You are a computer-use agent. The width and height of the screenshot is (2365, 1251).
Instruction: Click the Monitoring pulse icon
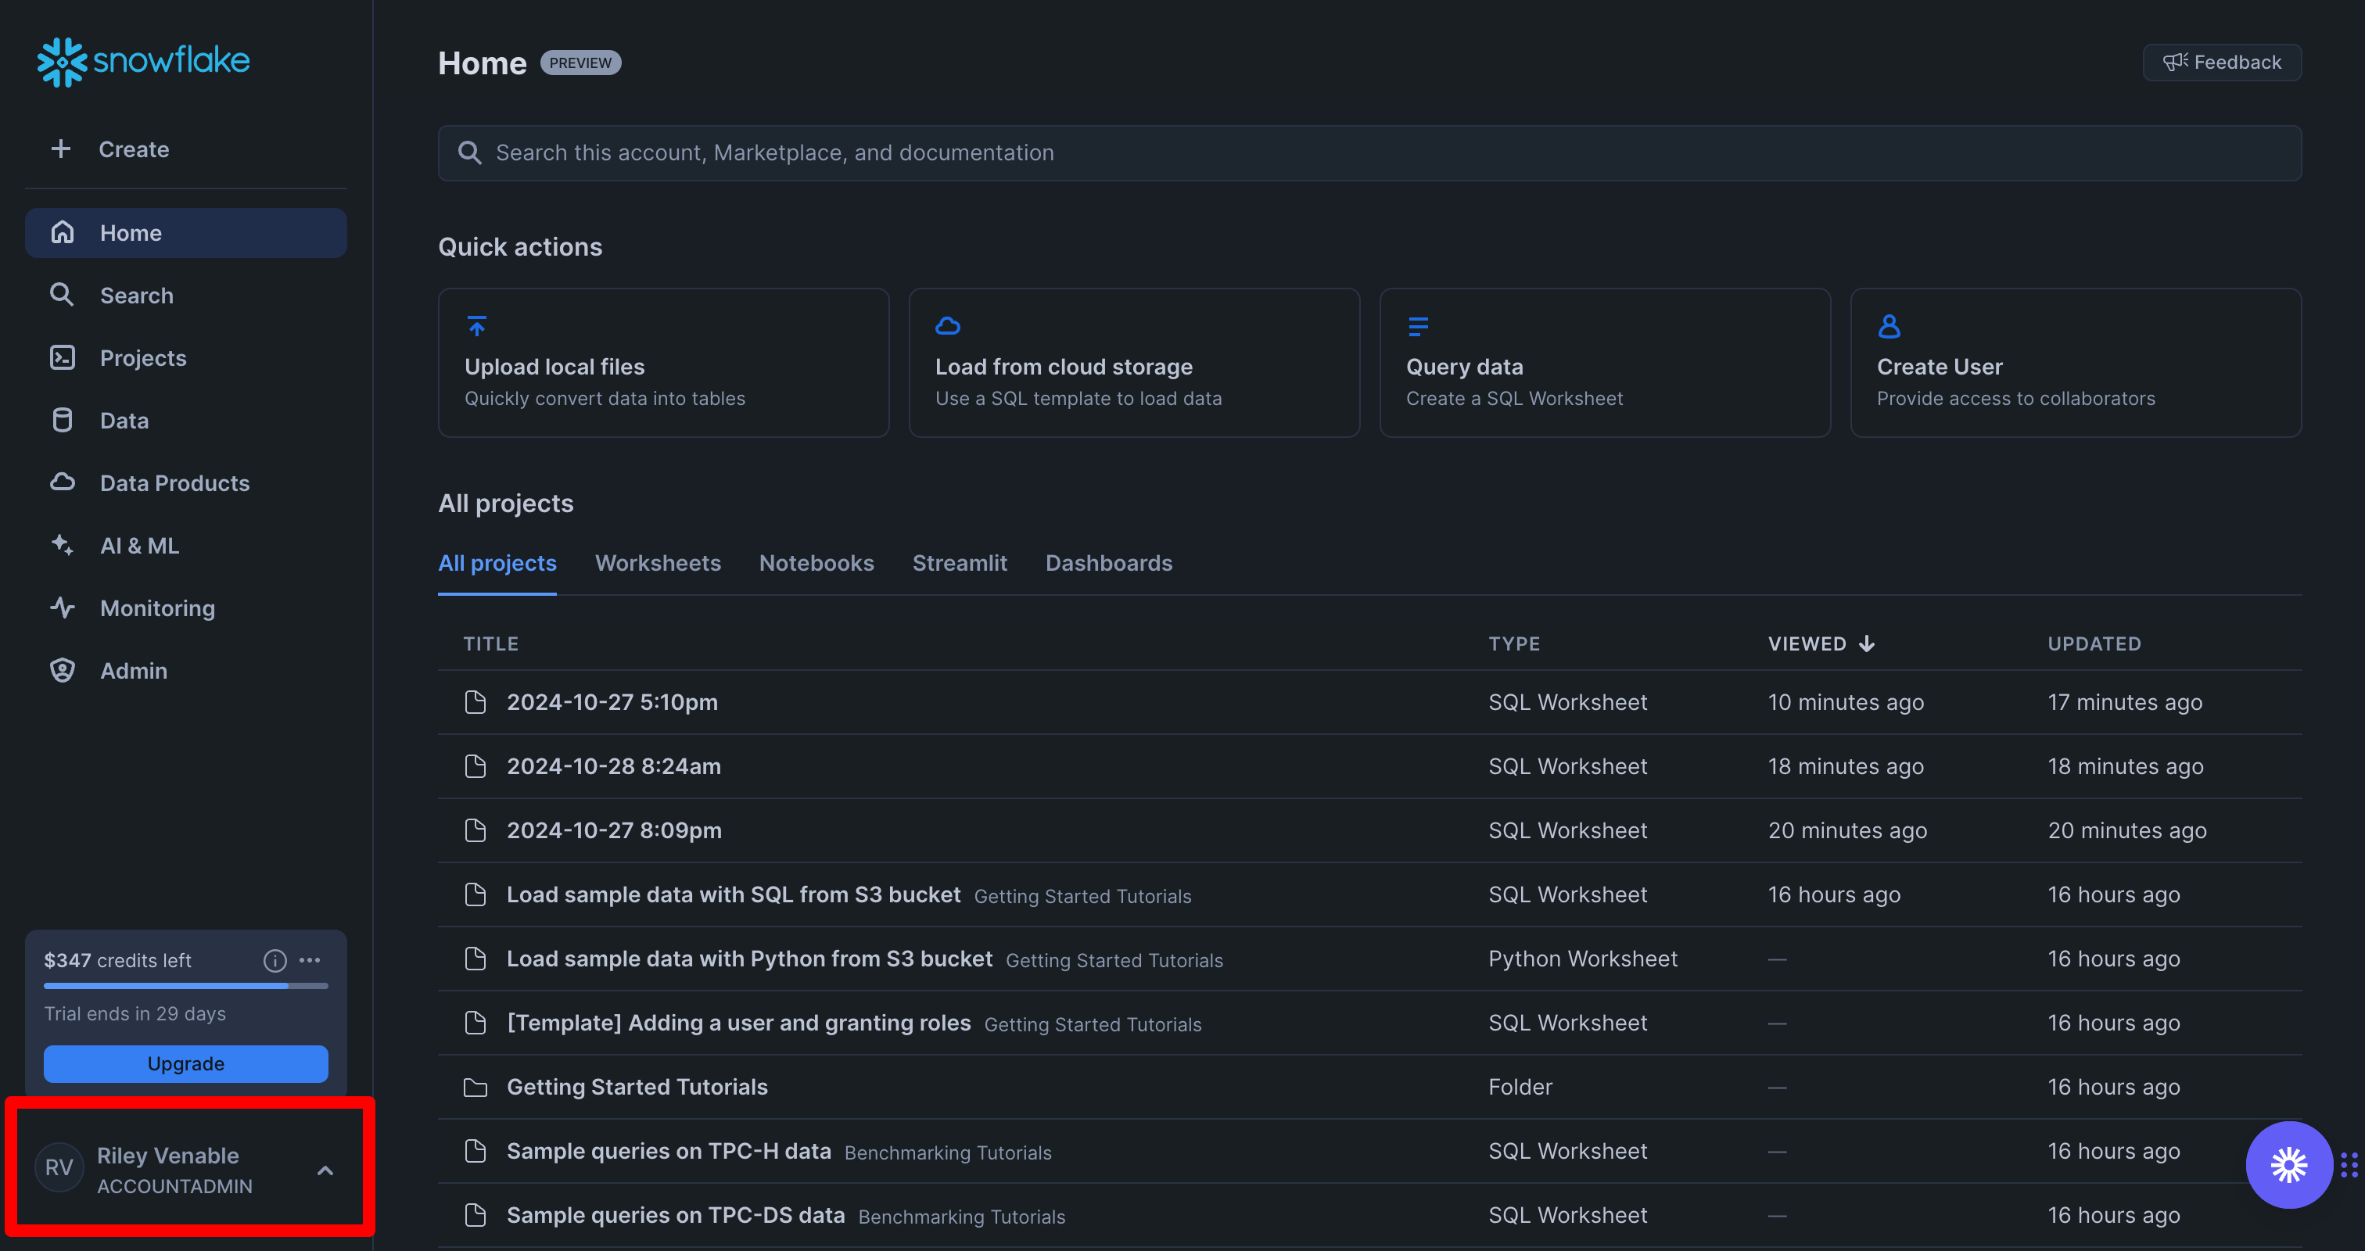coord(63,607)
